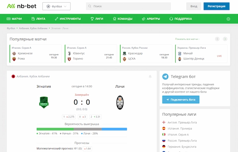
Task: Click the Spain flag icon
Action: pos(164,128)
